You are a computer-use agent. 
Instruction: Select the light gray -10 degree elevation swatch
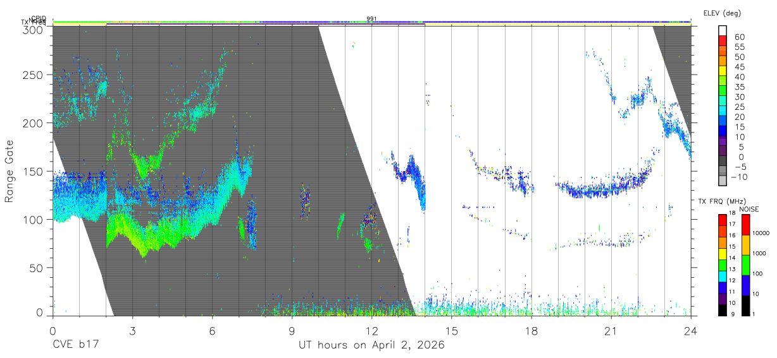point(722,181)
